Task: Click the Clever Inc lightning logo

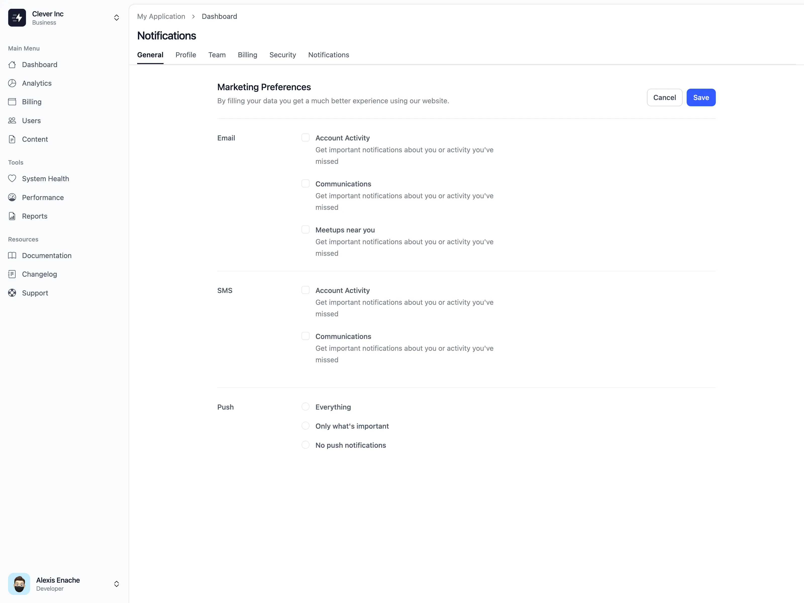Action: 17,18
